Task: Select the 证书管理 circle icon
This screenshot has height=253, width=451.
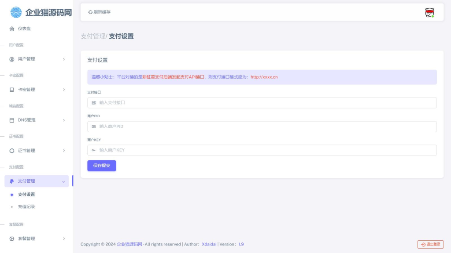Action: click(11, 150)
